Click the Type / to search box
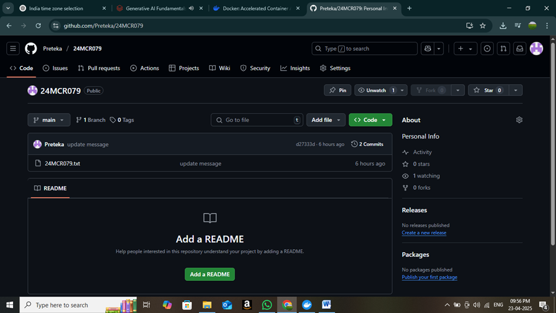Screen dimensions: 556x313 (364, 49)
